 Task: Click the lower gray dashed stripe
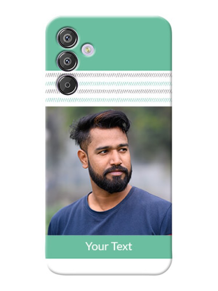point(124,91)
